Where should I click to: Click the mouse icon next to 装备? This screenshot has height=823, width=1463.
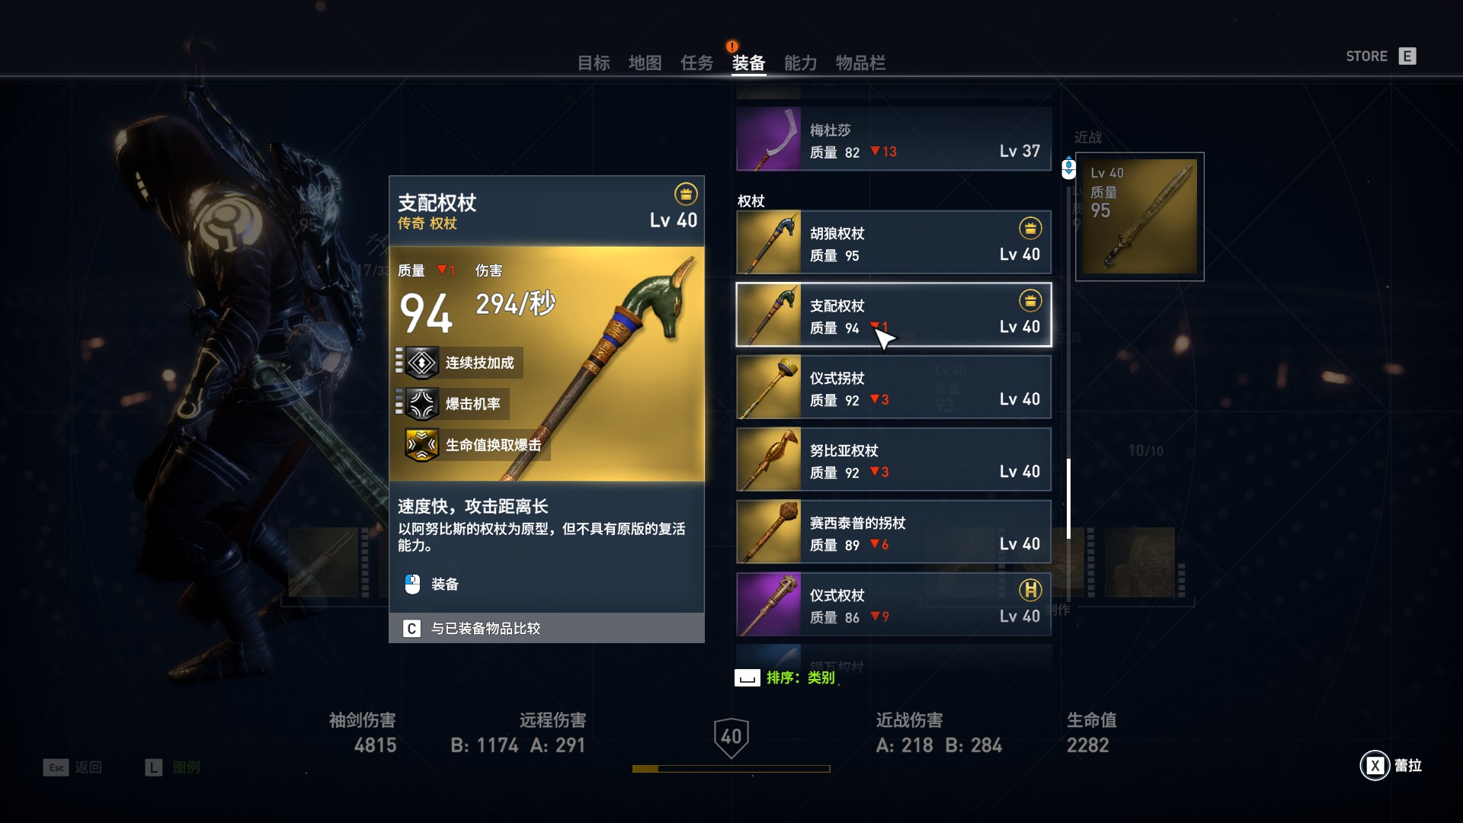(x=412, y=584)
